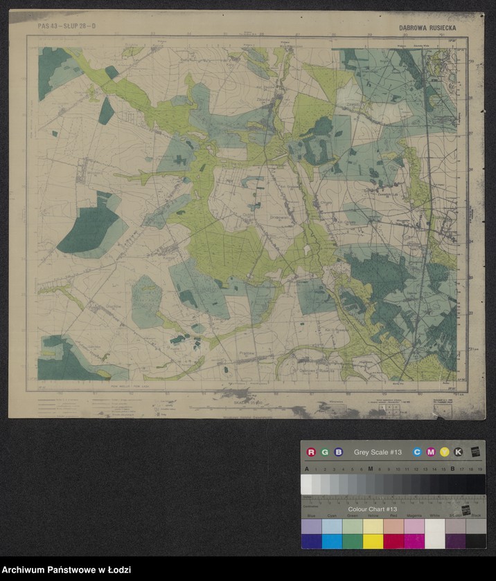Screen dimensions: 496x581
Task: Click the magenta M circle icon
Action: pos(431,452)
